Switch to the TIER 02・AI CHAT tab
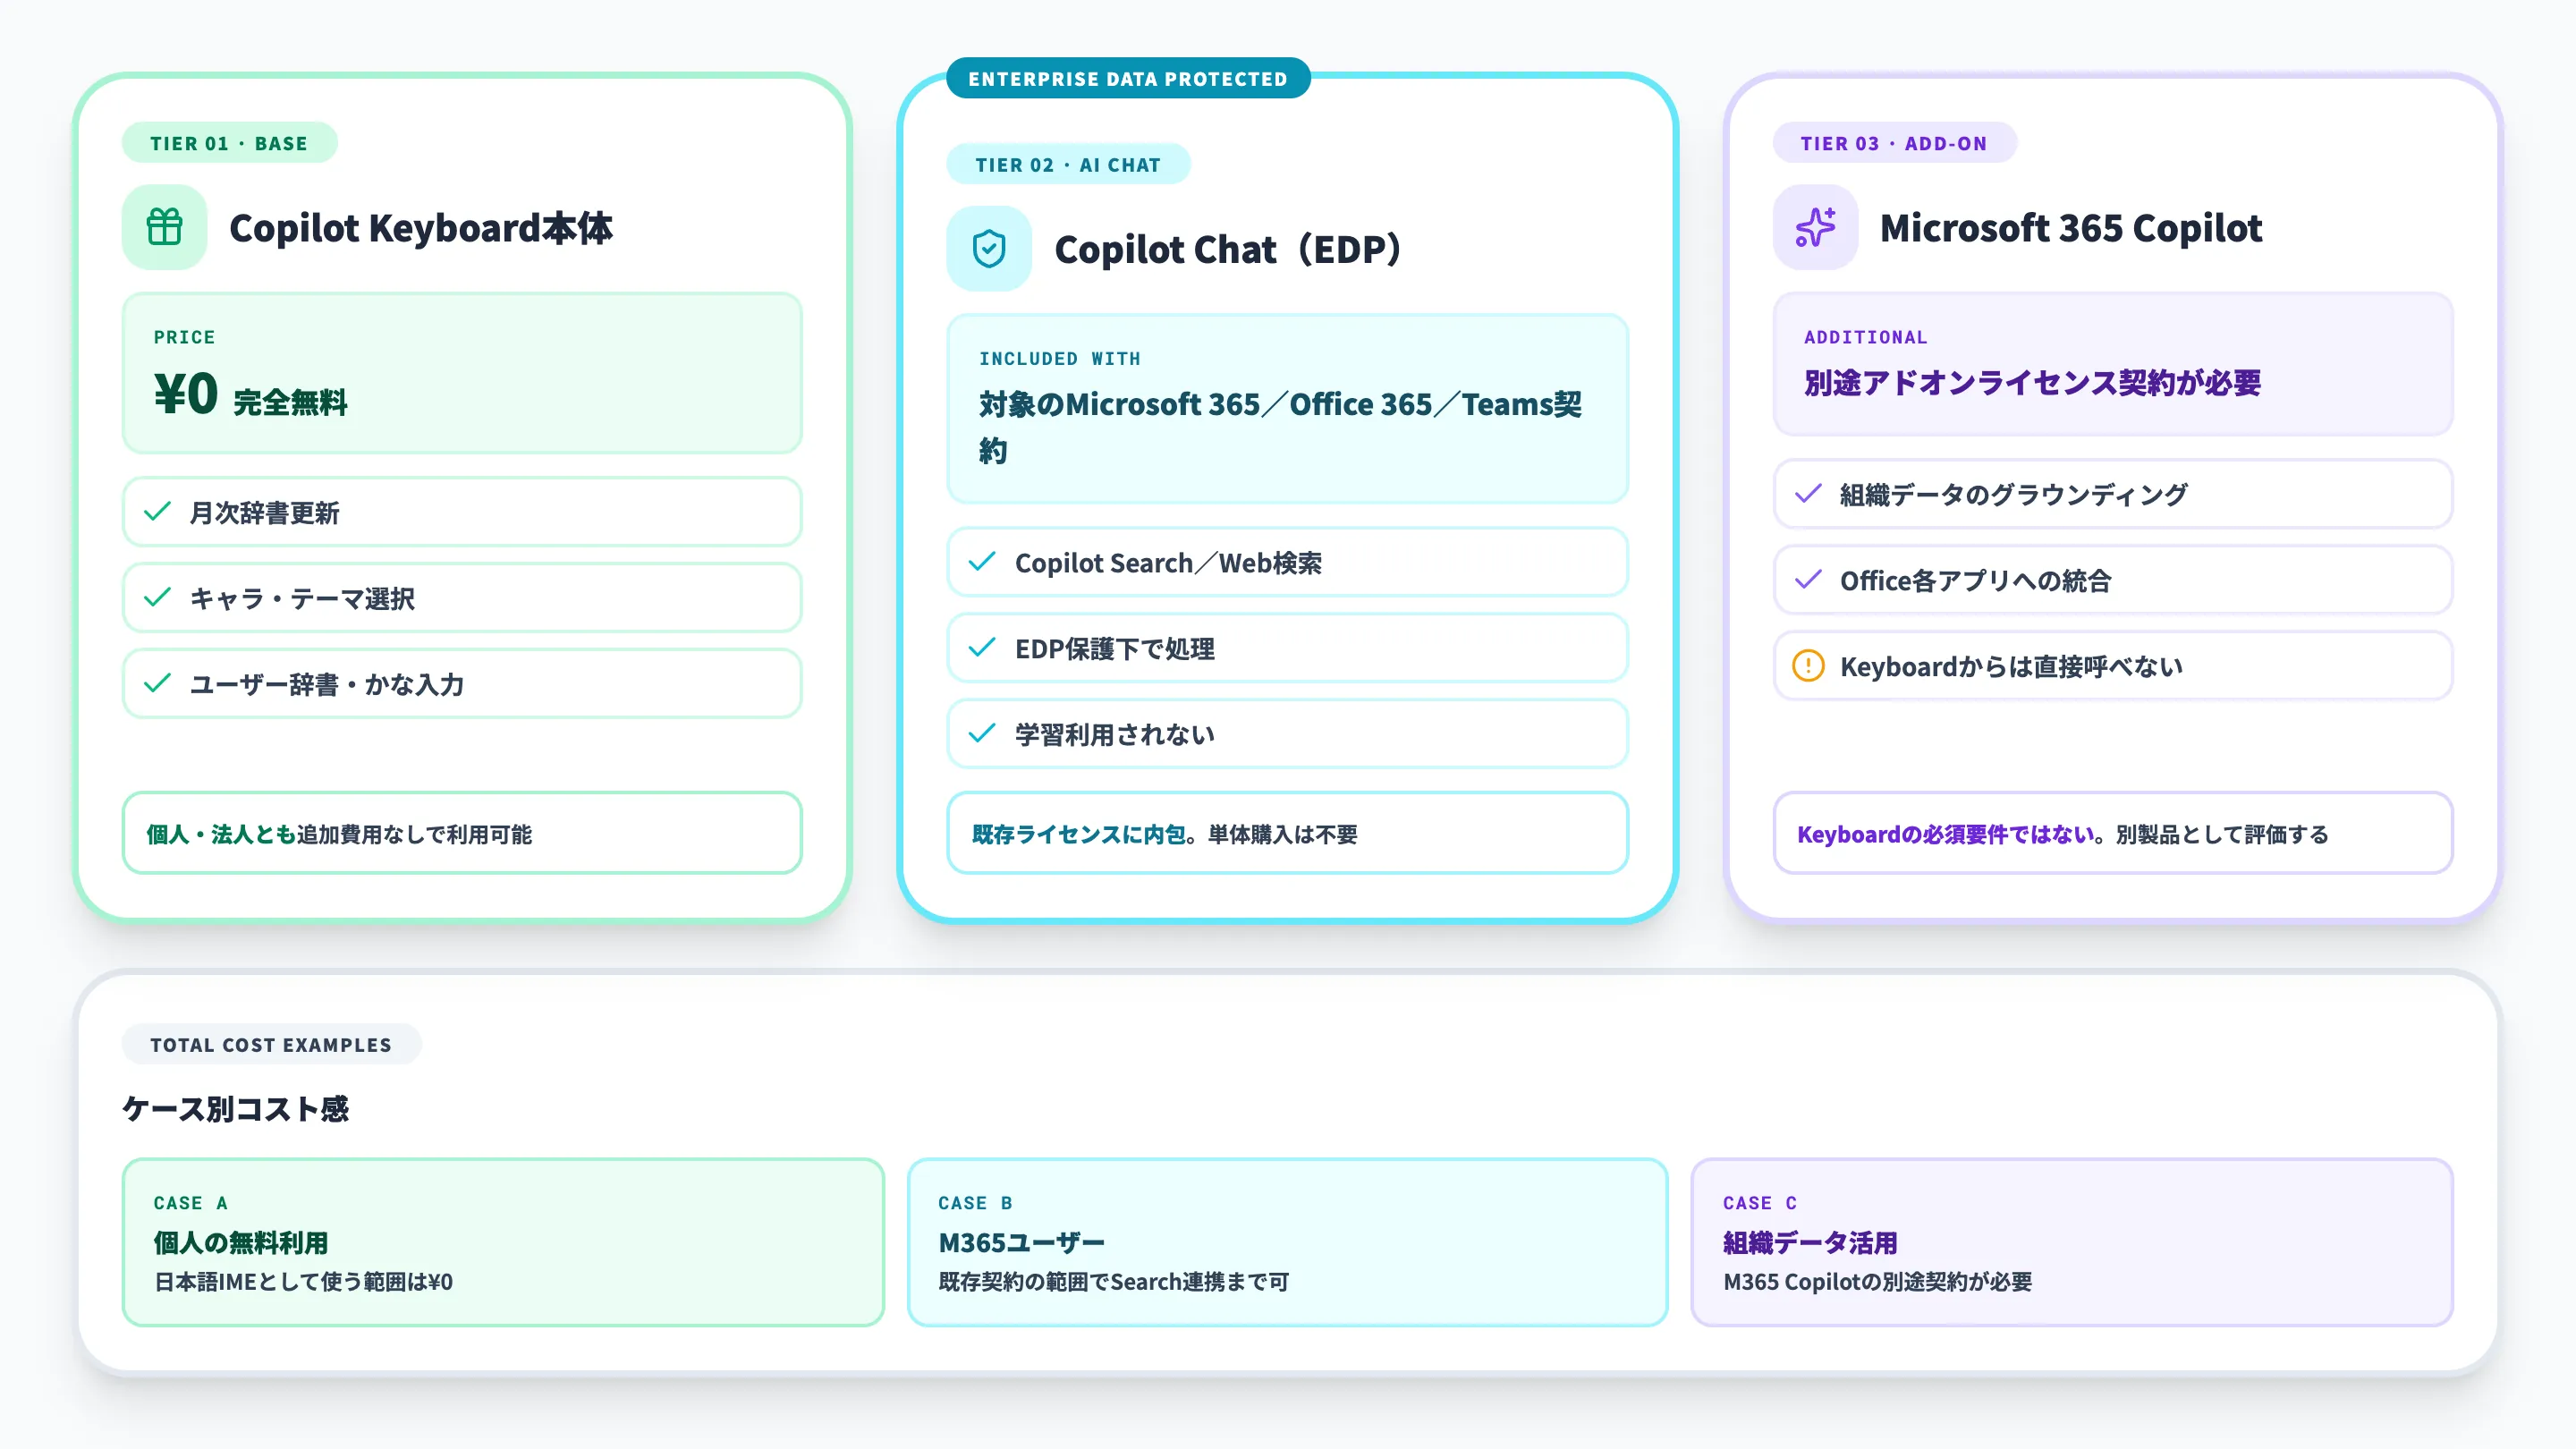The height and width of the screenshot is (1449, 2576). (x=1067, y=165)
